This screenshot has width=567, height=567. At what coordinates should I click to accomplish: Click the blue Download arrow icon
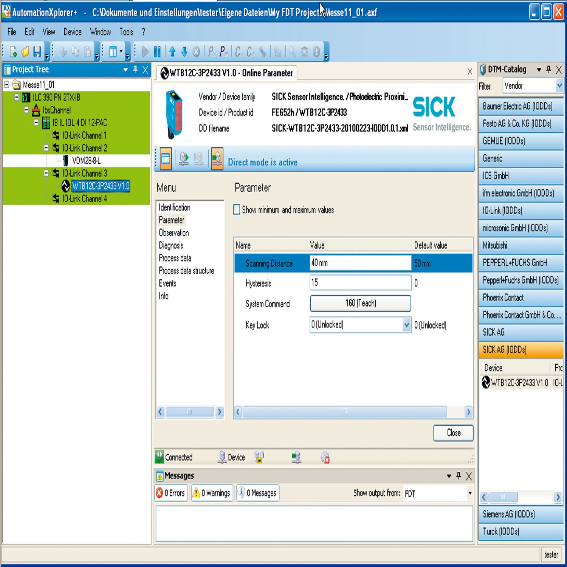pos(184,51)
